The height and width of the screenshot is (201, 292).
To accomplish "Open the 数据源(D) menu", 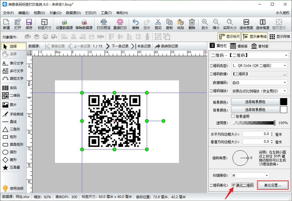I will [x=73, y=13].
